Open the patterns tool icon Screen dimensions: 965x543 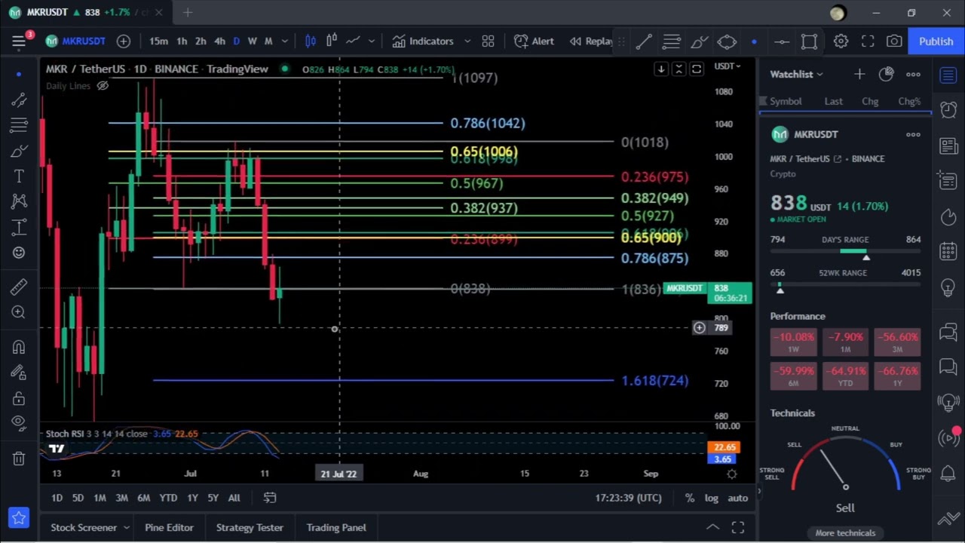[x=19, y=201]
